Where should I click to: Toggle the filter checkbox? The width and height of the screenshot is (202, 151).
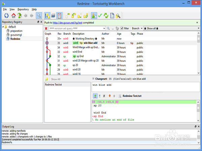[122, 29]
